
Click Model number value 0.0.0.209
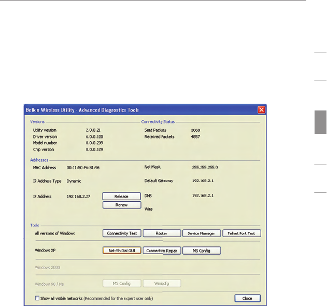click(94, 143)
